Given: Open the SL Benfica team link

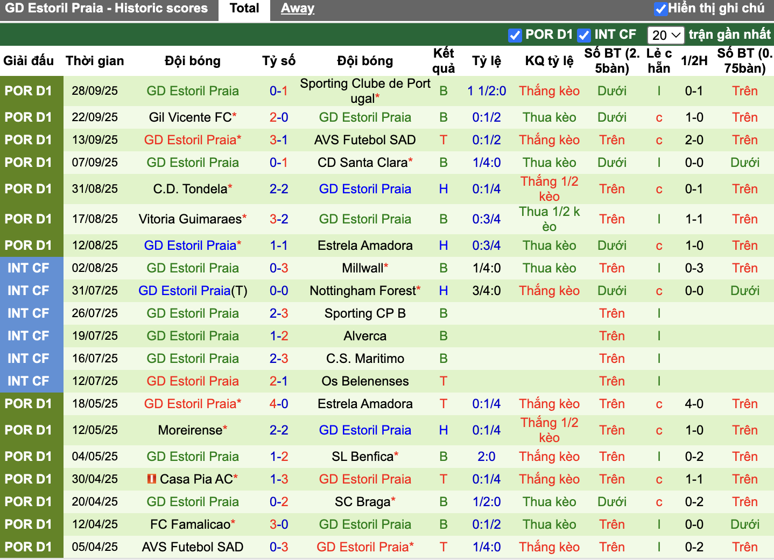Looking at the screenshot, I should [x=362, y=457].
